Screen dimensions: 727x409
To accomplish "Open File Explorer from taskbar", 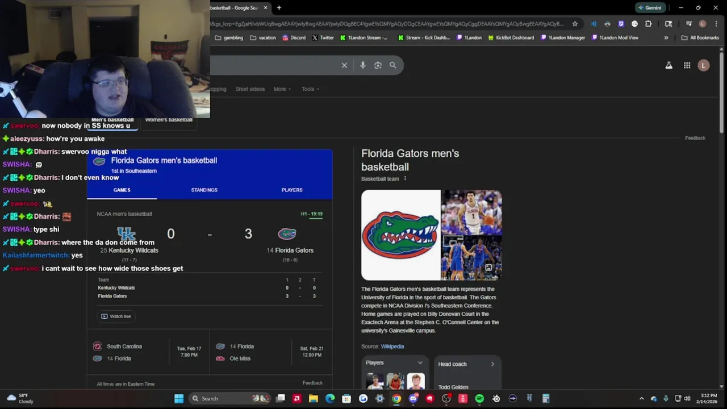I will click(x=313, y=399).
